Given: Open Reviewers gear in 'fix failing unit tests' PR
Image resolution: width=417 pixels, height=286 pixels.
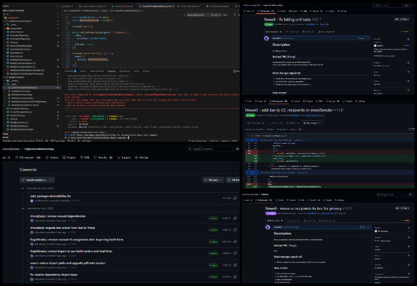Looking at the screenshot, I should (x=409, y=39).
